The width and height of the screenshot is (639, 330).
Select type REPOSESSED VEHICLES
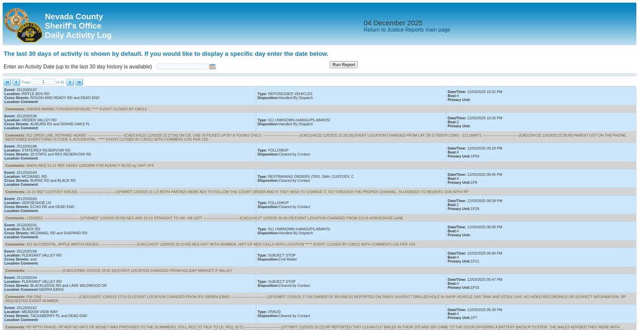(x=290, y=94)
